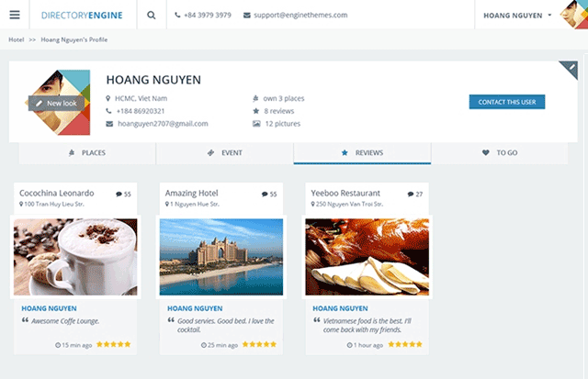Viewport: 588px width, 379px height.
Task: Select the Reviews tab
Action: tap(362, 153)
